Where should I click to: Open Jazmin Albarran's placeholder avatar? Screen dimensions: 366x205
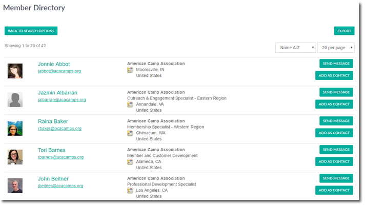point(15,100)
